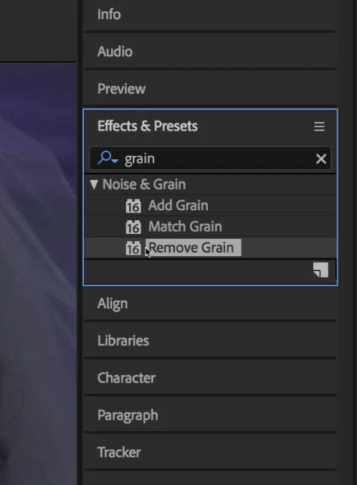Open the Preview panel

pyautogui.click(x=210, y=89)
